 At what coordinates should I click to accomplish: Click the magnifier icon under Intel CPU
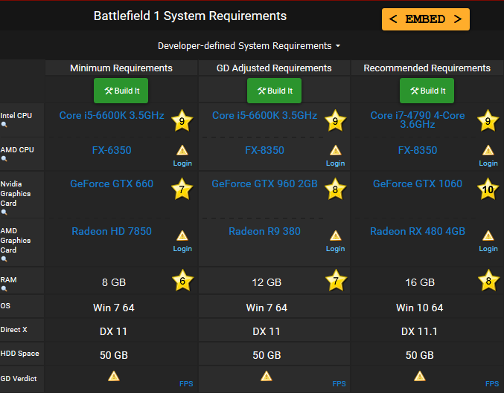4,125
